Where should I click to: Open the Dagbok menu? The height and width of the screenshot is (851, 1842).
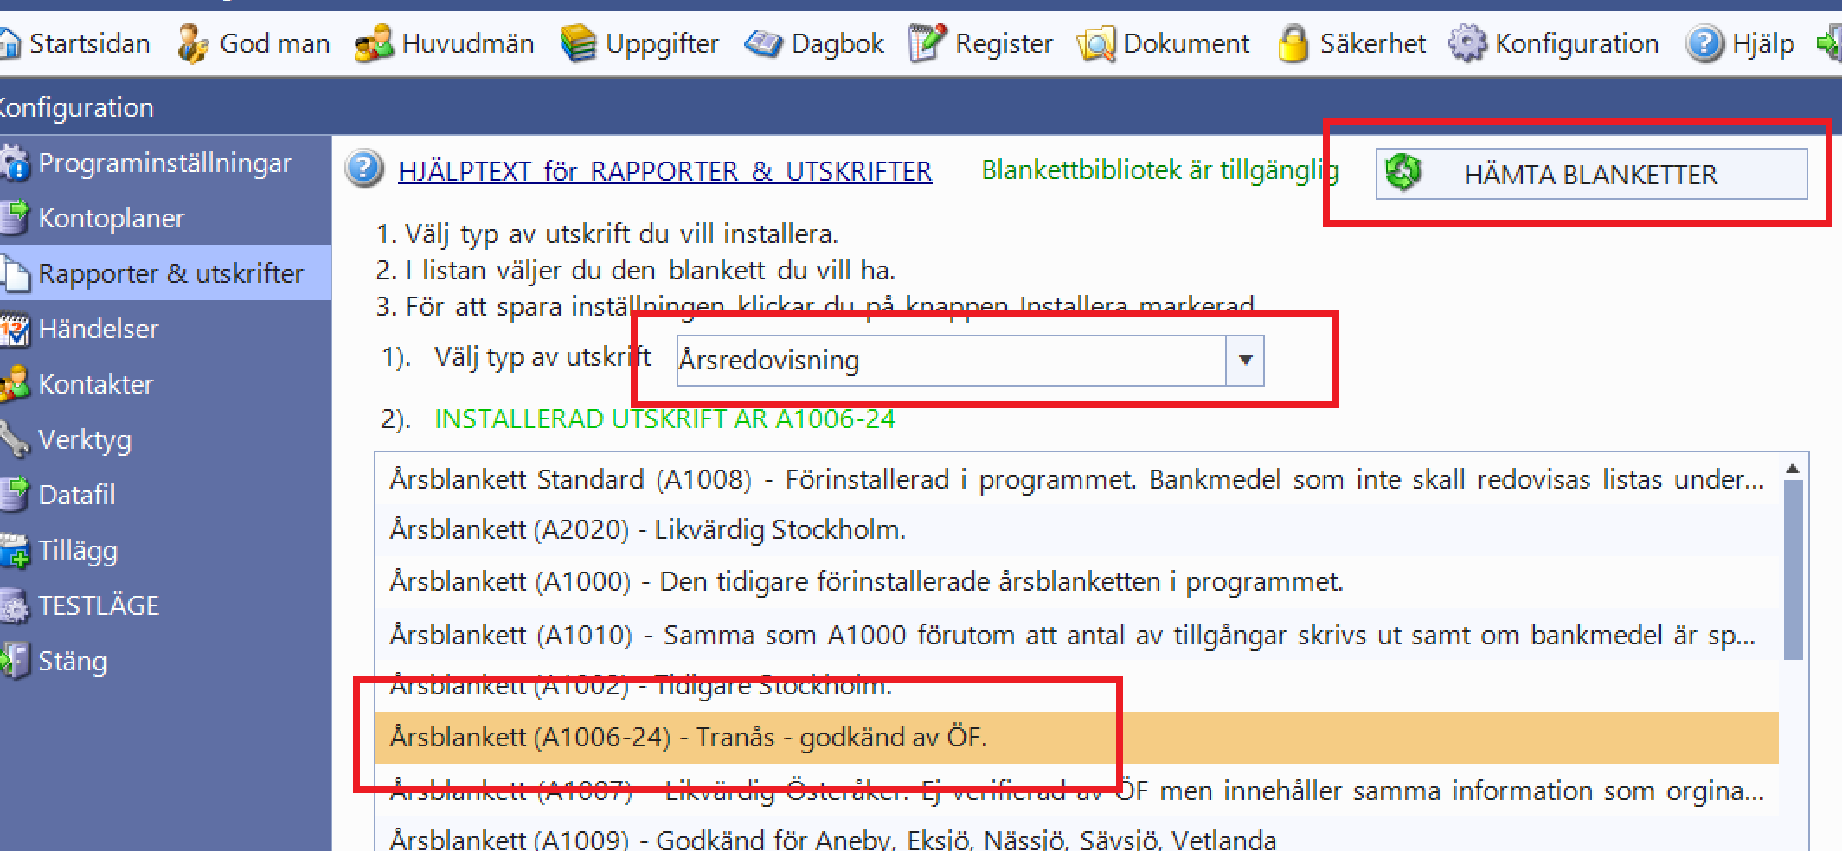click(838, 44)
